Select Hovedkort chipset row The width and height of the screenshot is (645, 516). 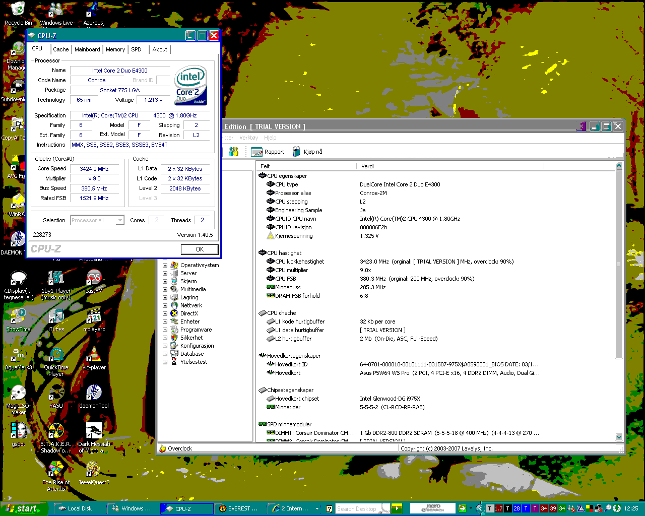click(x=436, y=399)
